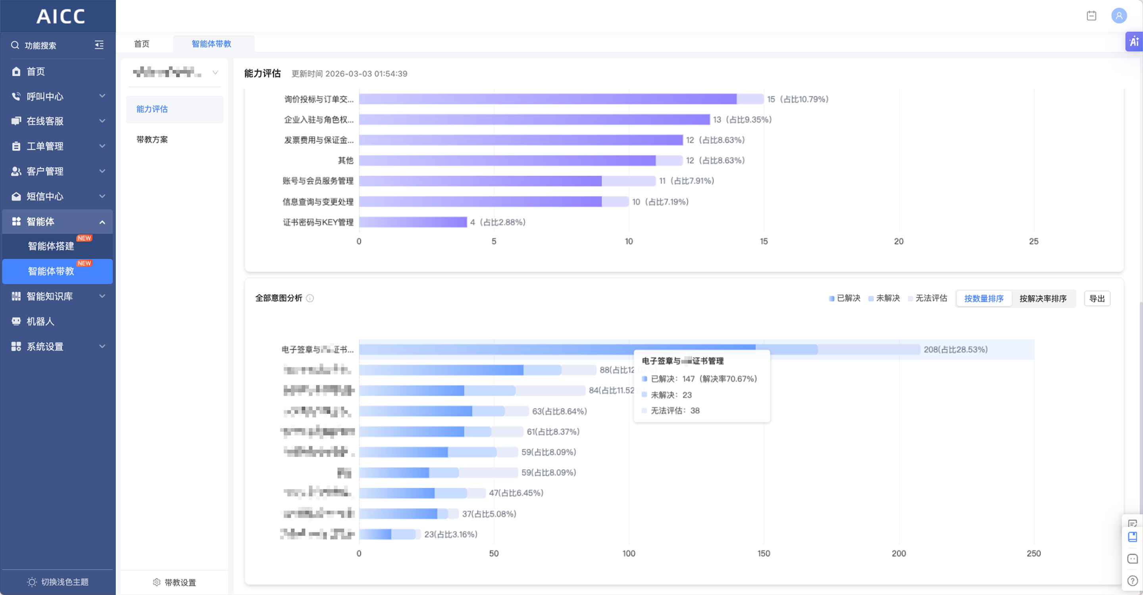This screenshot has width=1143, height=595.
Task: Click the 导出 button
Action: pyautogui.click(x=1097, y=298)
